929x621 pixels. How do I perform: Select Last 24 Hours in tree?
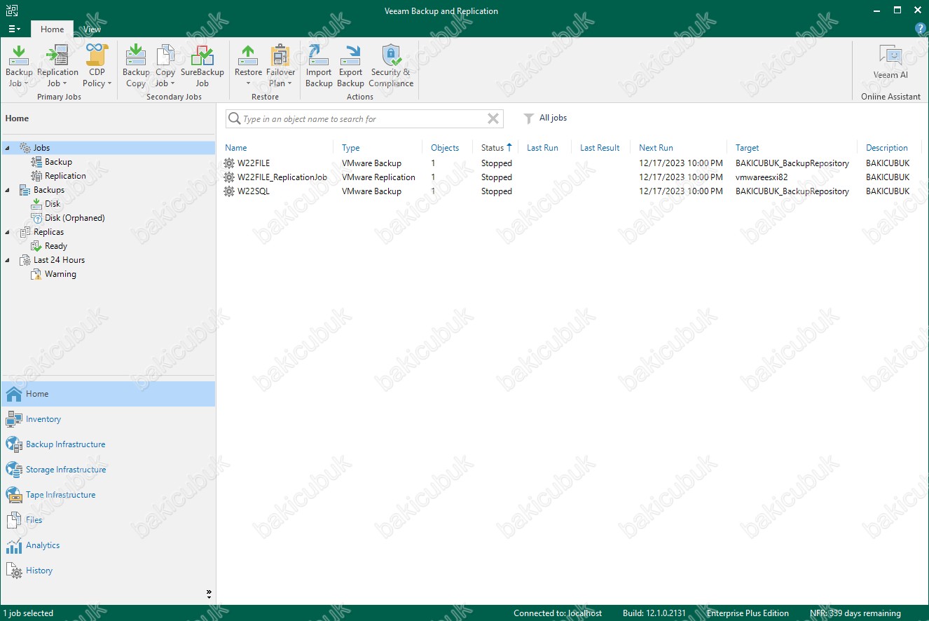59,260
